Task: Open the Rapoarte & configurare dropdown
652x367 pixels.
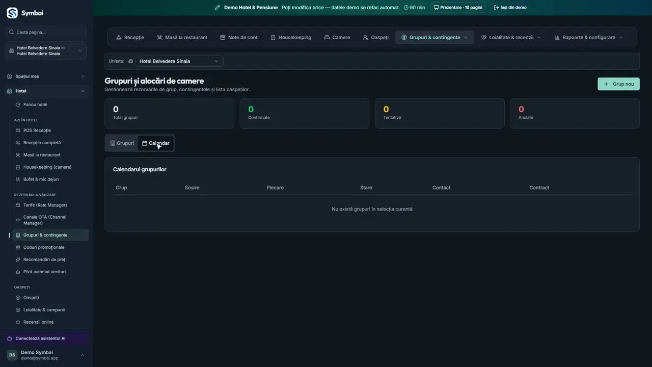Action: click(x=588, y=37)
